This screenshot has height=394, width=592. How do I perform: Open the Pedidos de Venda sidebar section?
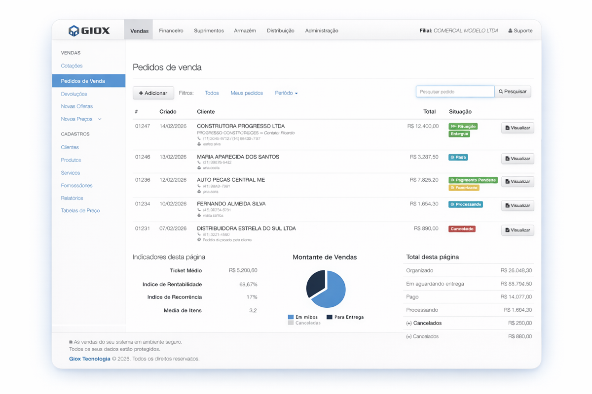[x=82, y=80]
